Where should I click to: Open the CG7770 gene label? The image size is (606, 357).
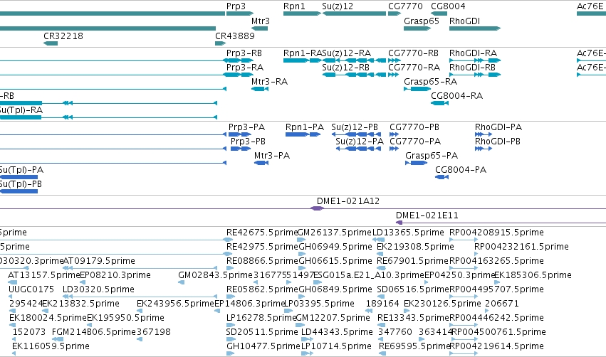pyautogui.click(x=405, y=6)
